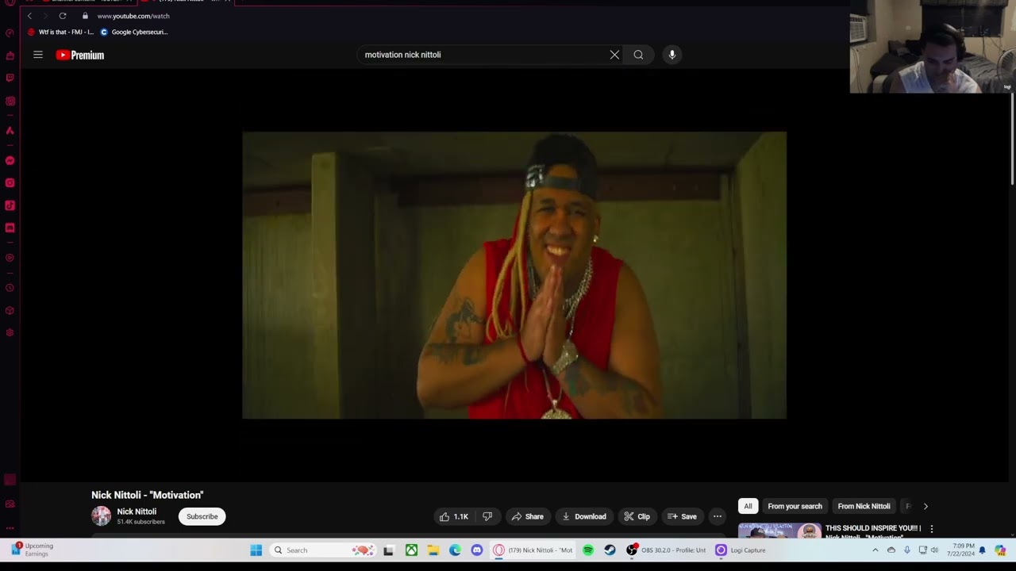Click the Download button
The width and height of the screenshot is (1016, 571).
tap(584, 516)
